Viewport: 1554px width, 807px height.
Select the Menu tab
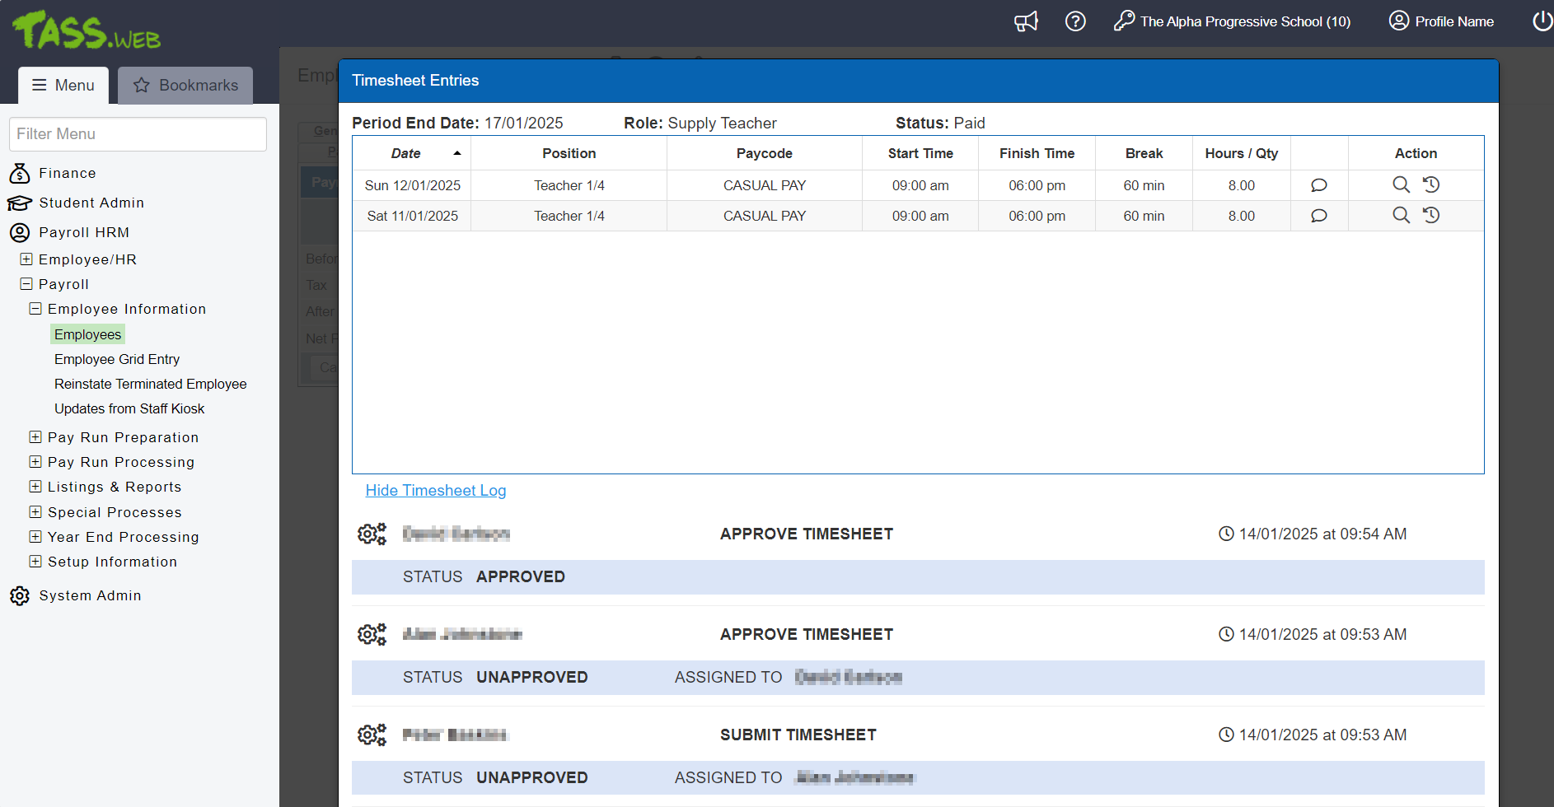(x=63, y=86)
